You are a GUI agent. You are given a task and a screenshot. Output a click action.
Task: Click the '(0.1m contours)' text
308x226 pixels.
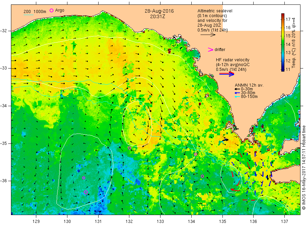click(x=212, y=16)
